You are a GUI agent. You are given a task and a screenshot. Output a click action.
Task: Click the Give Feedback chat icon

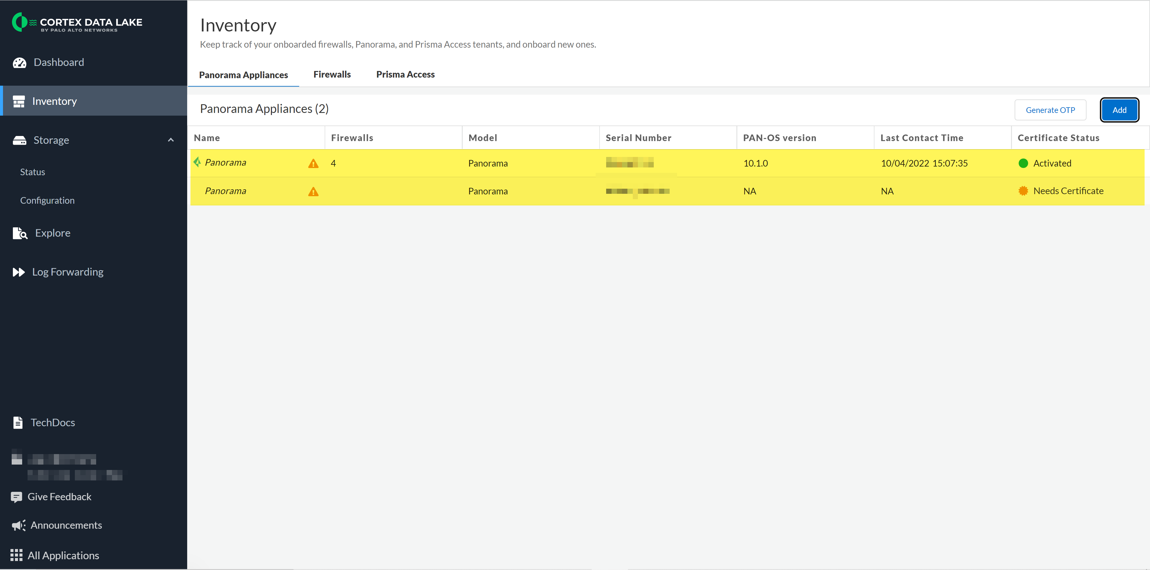click(x=16, y=497)
